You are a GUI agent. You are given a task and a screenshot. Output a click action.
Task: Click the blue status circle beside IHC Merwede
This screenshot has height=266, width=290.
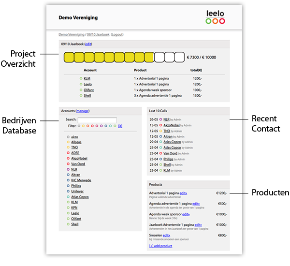coord(67,180)
